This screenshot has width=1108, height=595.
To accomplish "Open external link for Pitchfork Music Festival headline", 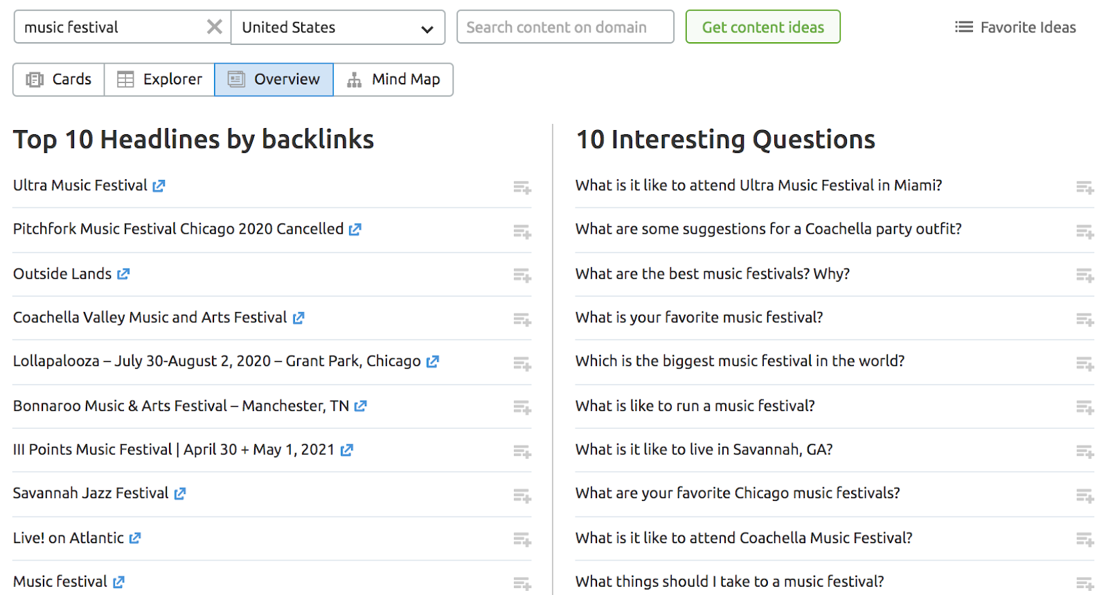I will (x=355, y=230).
